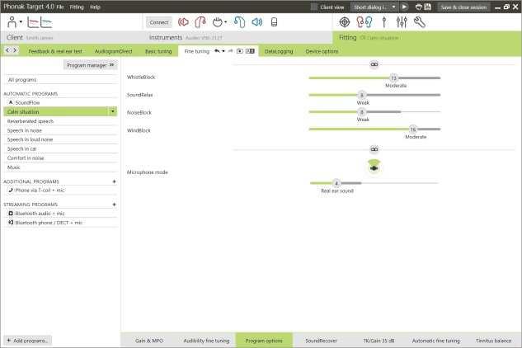The width and height of the screenshot is (522, 348).
Task: Open dropdown arrow beside acoustic parameters icon
Action: (x=225, y=22)
